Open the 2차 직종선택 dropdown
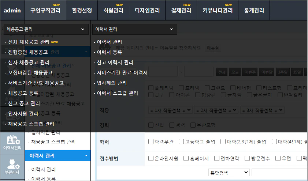 pyautogui.click(x=216, y=110)
